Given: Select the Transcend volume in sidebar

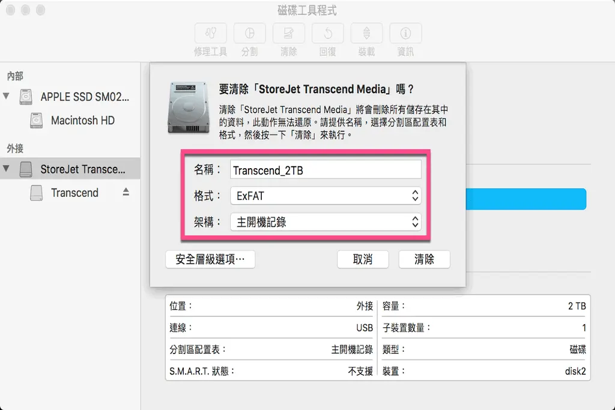Looking at the screenshot, I should 74,193.
